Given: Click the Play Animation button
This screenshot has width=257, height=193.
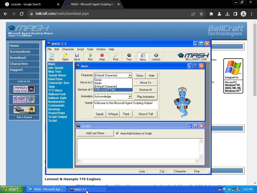Looking at the screenshot, I should coord(146,97).
